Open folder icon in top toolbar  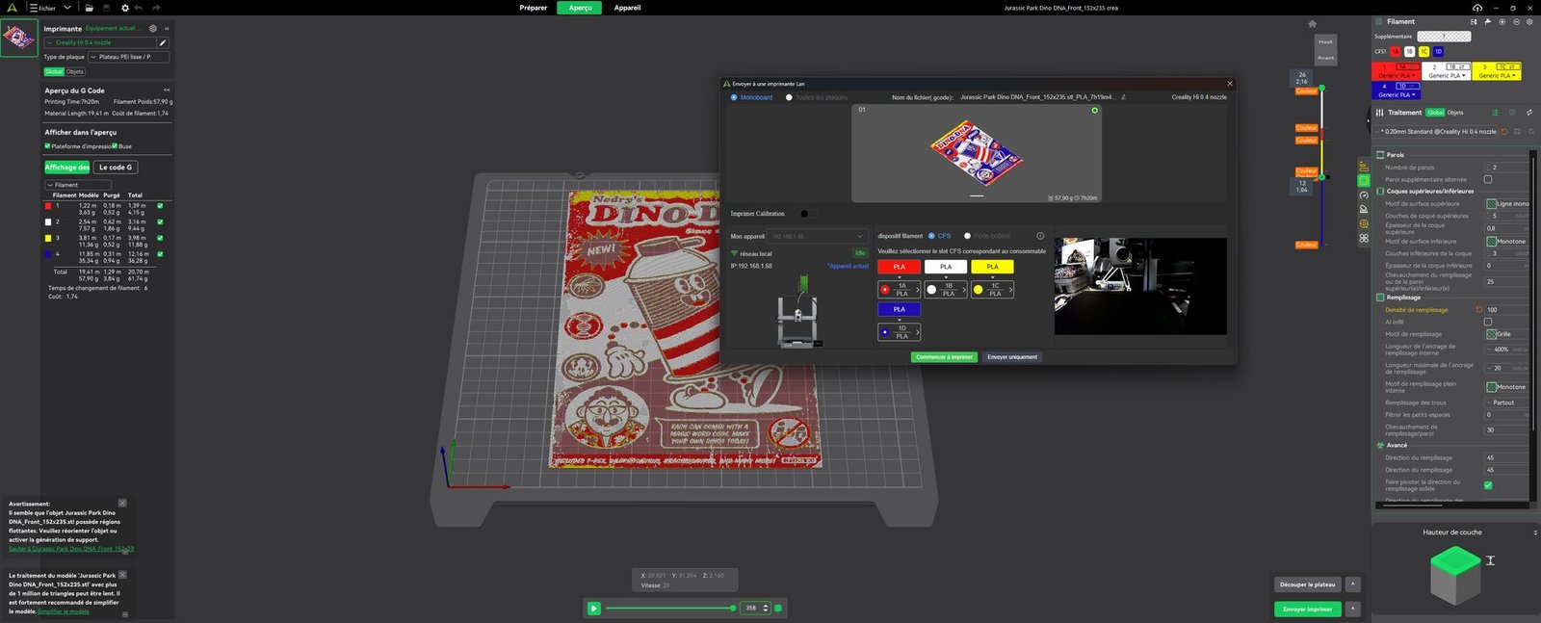(89, 8)
